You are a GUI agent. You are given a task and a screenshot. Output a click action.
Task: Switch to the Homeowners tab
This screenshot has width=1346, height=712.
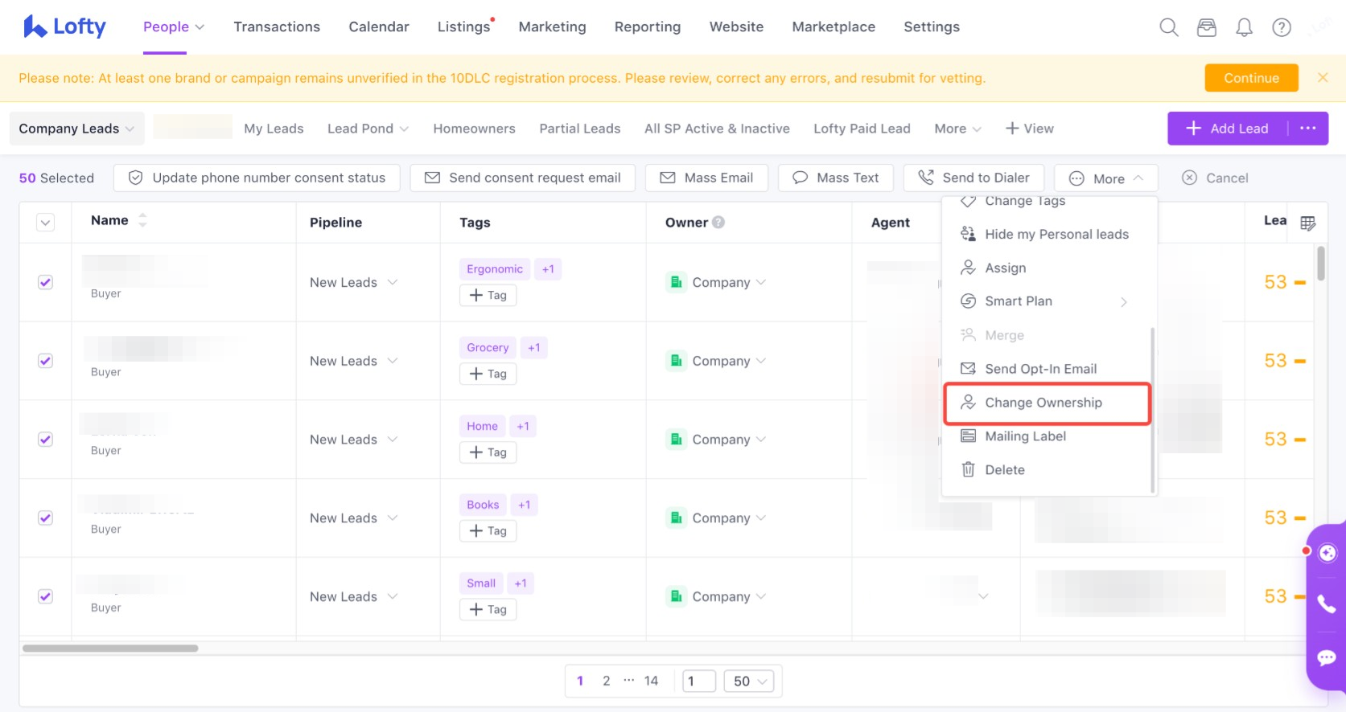point(474,129)
